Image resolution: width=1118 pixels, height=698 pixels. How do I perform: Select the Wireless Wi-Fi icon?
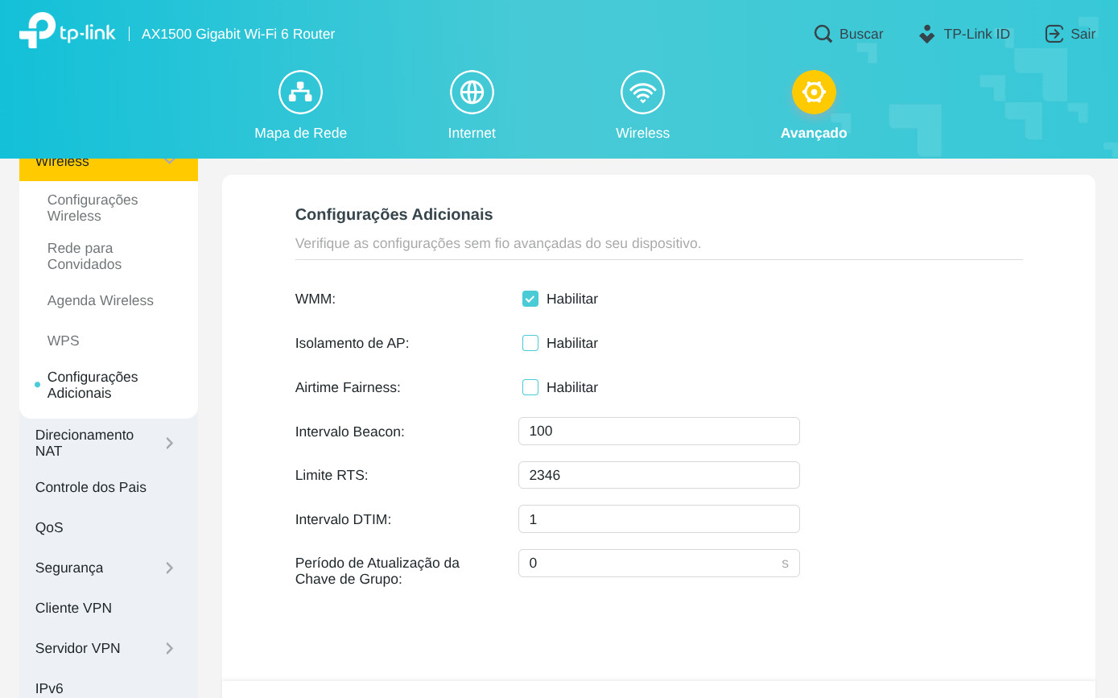pyautogui.click(x=642, y=93)
